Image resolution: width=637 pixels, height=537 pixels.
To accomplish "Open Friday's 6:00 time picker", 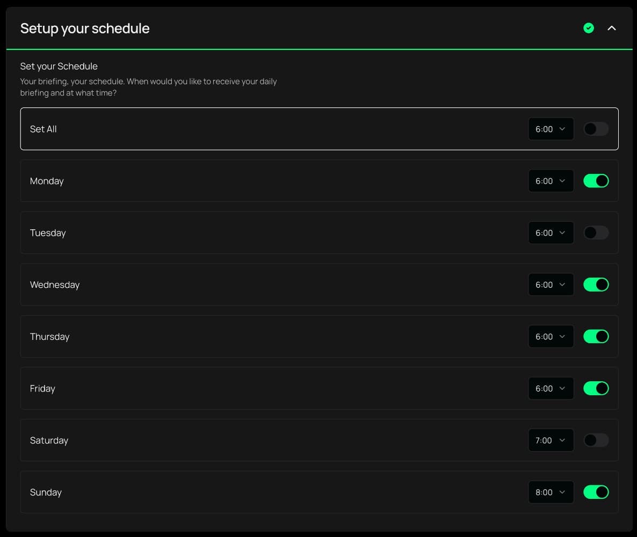I will click(x=551, y=388).
